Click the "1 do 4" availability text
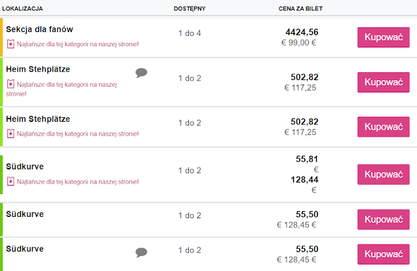This screenshot has height=271, width=417. click(190, 33)
